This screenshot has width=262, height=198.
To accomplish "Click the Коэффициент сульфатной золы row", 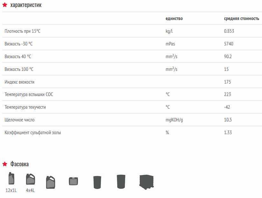I will (132, 133).
